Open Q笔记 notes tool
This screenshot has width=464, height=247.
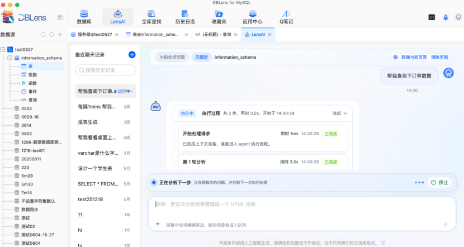tap(286, 17)
